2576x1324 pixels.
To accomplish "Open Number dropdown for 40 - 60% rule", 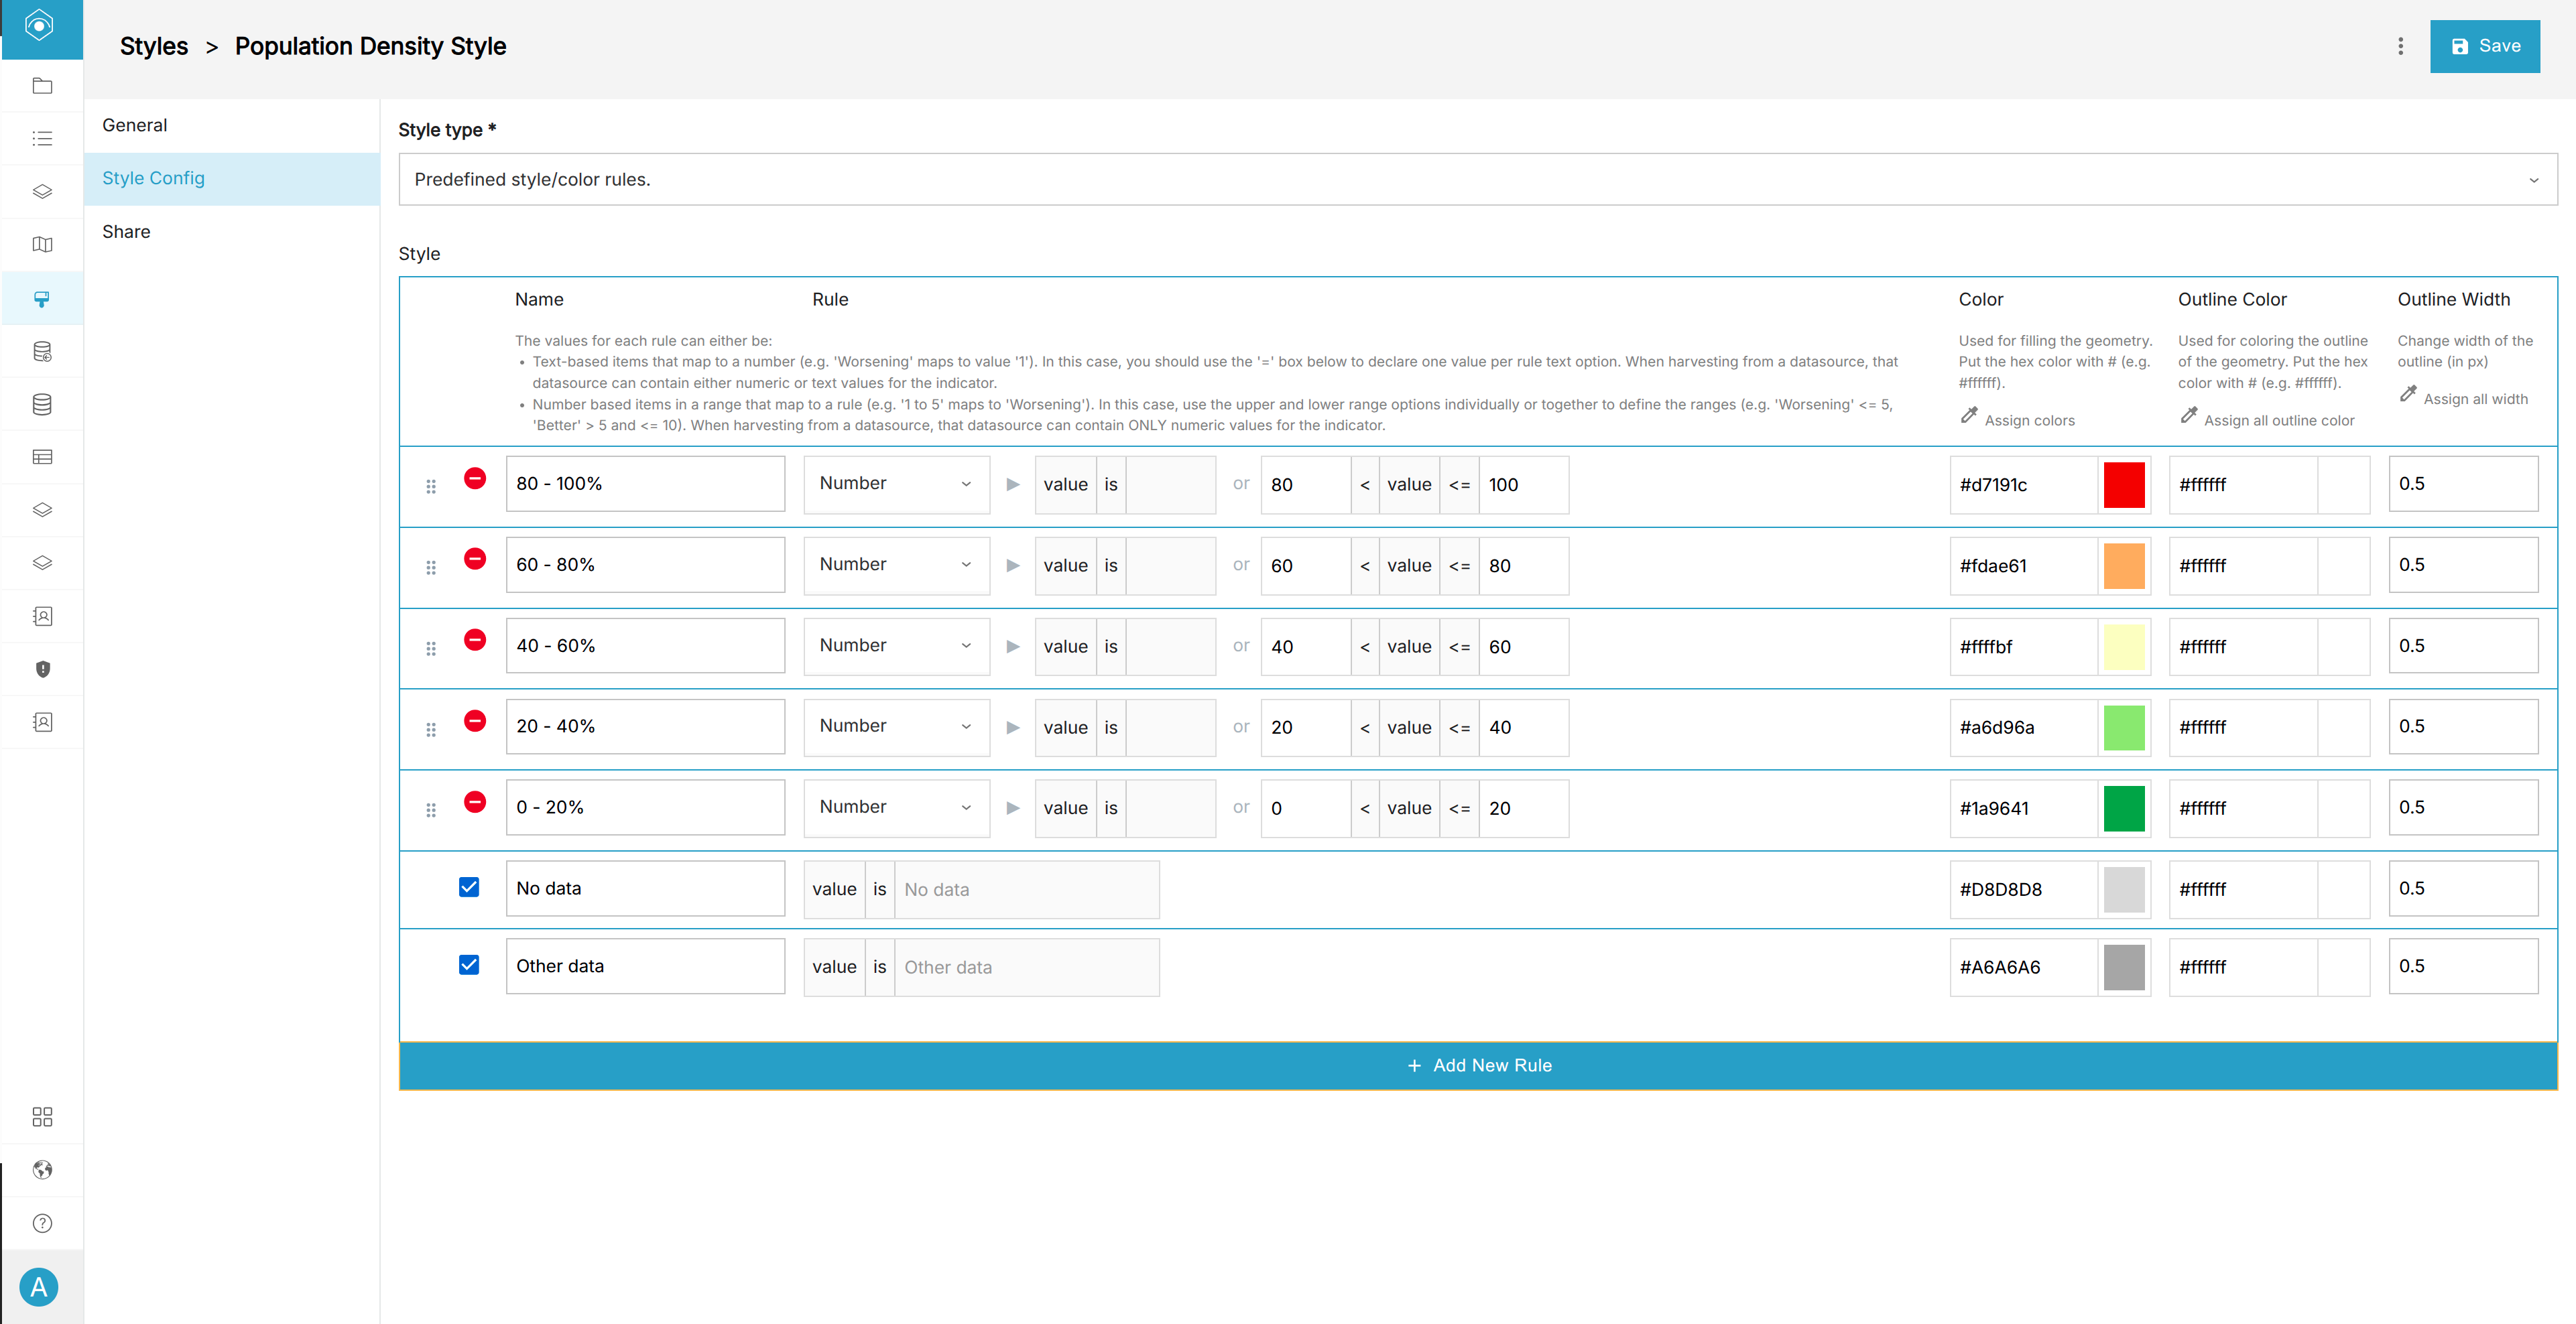I will [896, 645].
